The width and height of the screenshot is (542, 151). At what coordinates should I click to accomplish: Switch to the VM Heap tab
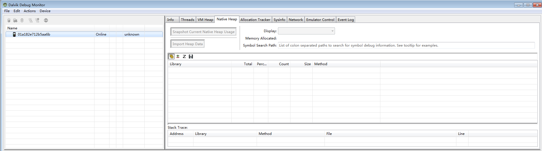coord(205,20)
